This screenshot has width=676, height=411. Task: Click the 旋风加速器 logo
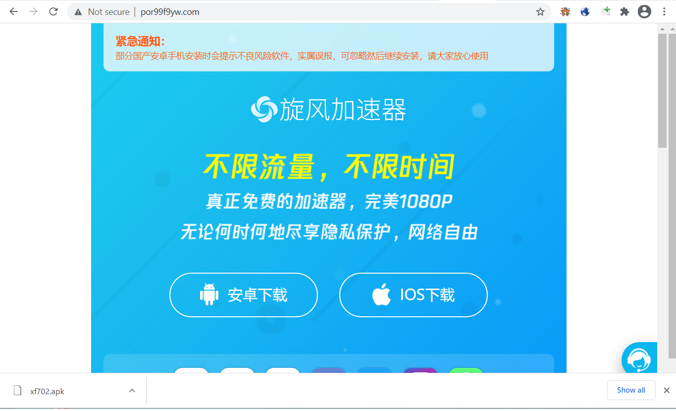329,109
